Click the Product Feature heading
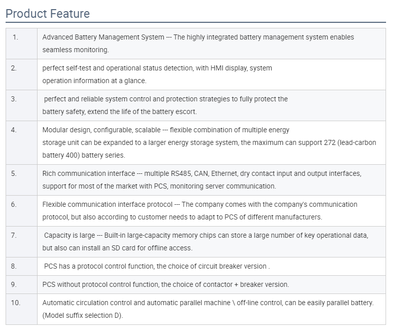This screenshot has height=332, width=417. click(x=48, y=14)
